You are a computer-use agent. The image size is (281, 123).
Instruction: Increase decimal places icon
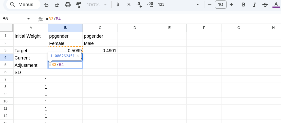coord(150,5)
